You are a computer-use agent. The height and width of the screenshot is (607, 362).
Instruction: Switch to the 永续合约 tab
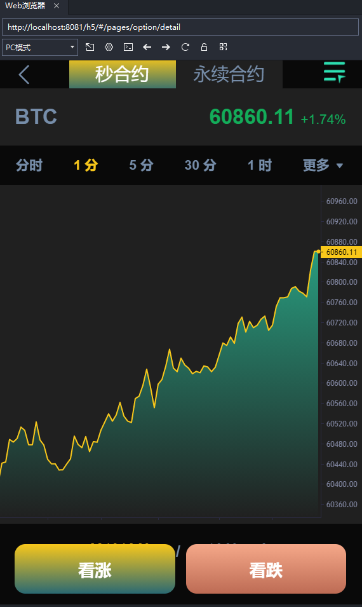229,74
